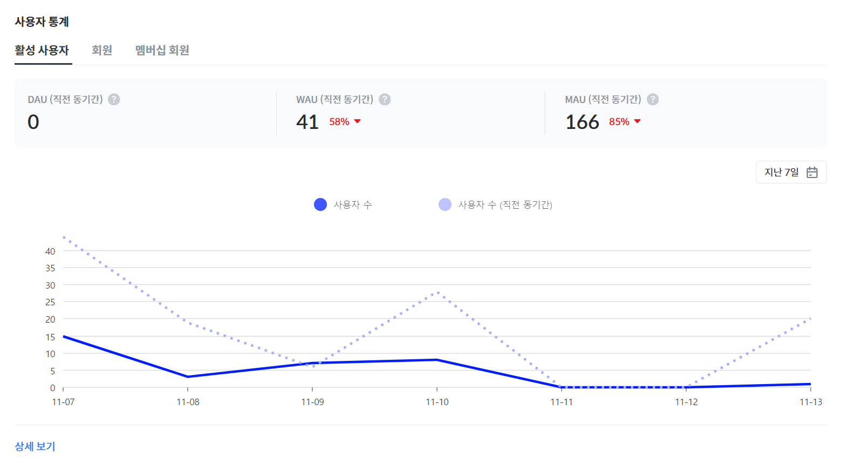This screenshot has width=841, height=472.
Task: Open the 활성 사용자 tab
Action: pos(42,50)
